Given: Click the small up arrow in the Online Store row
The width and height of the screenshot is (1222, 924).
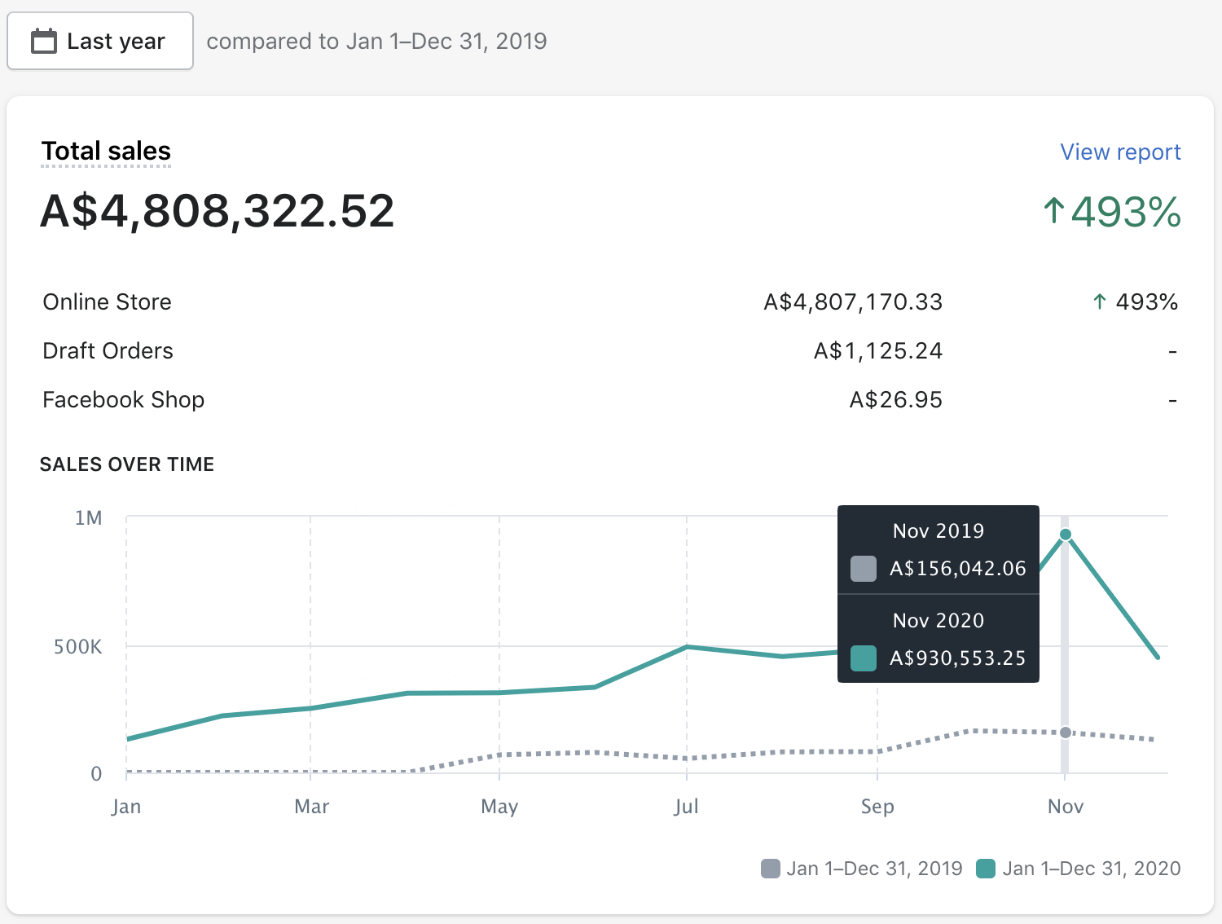Looking at the screenshot, I should point(1099,302).
